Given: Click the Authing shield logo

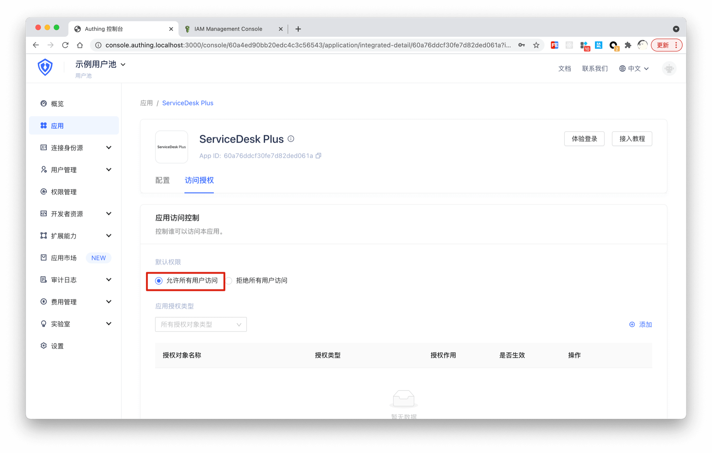Looking at the screenshot, I should (45, 68).
